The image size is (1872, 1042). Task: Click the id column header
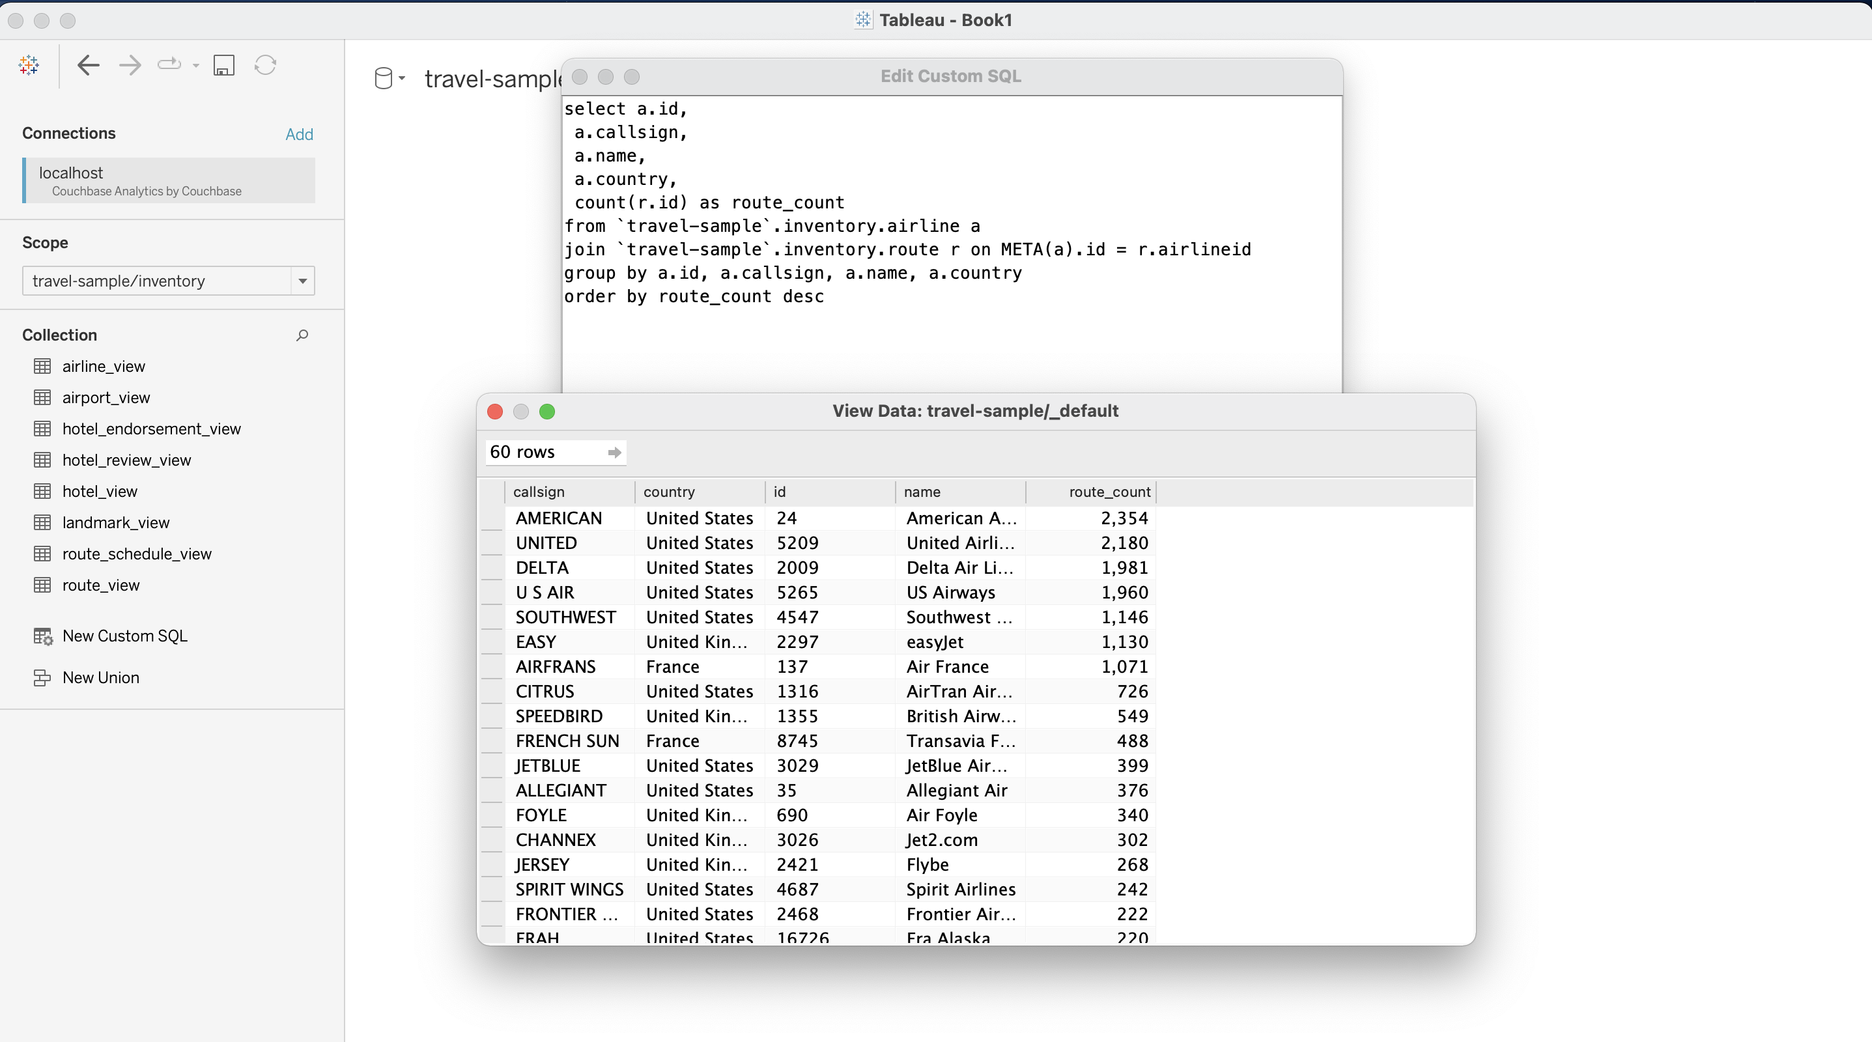830,492
